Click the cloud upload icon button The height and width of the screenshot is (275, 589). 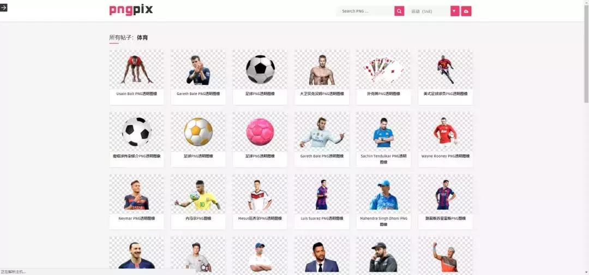(x=466, y=11)
